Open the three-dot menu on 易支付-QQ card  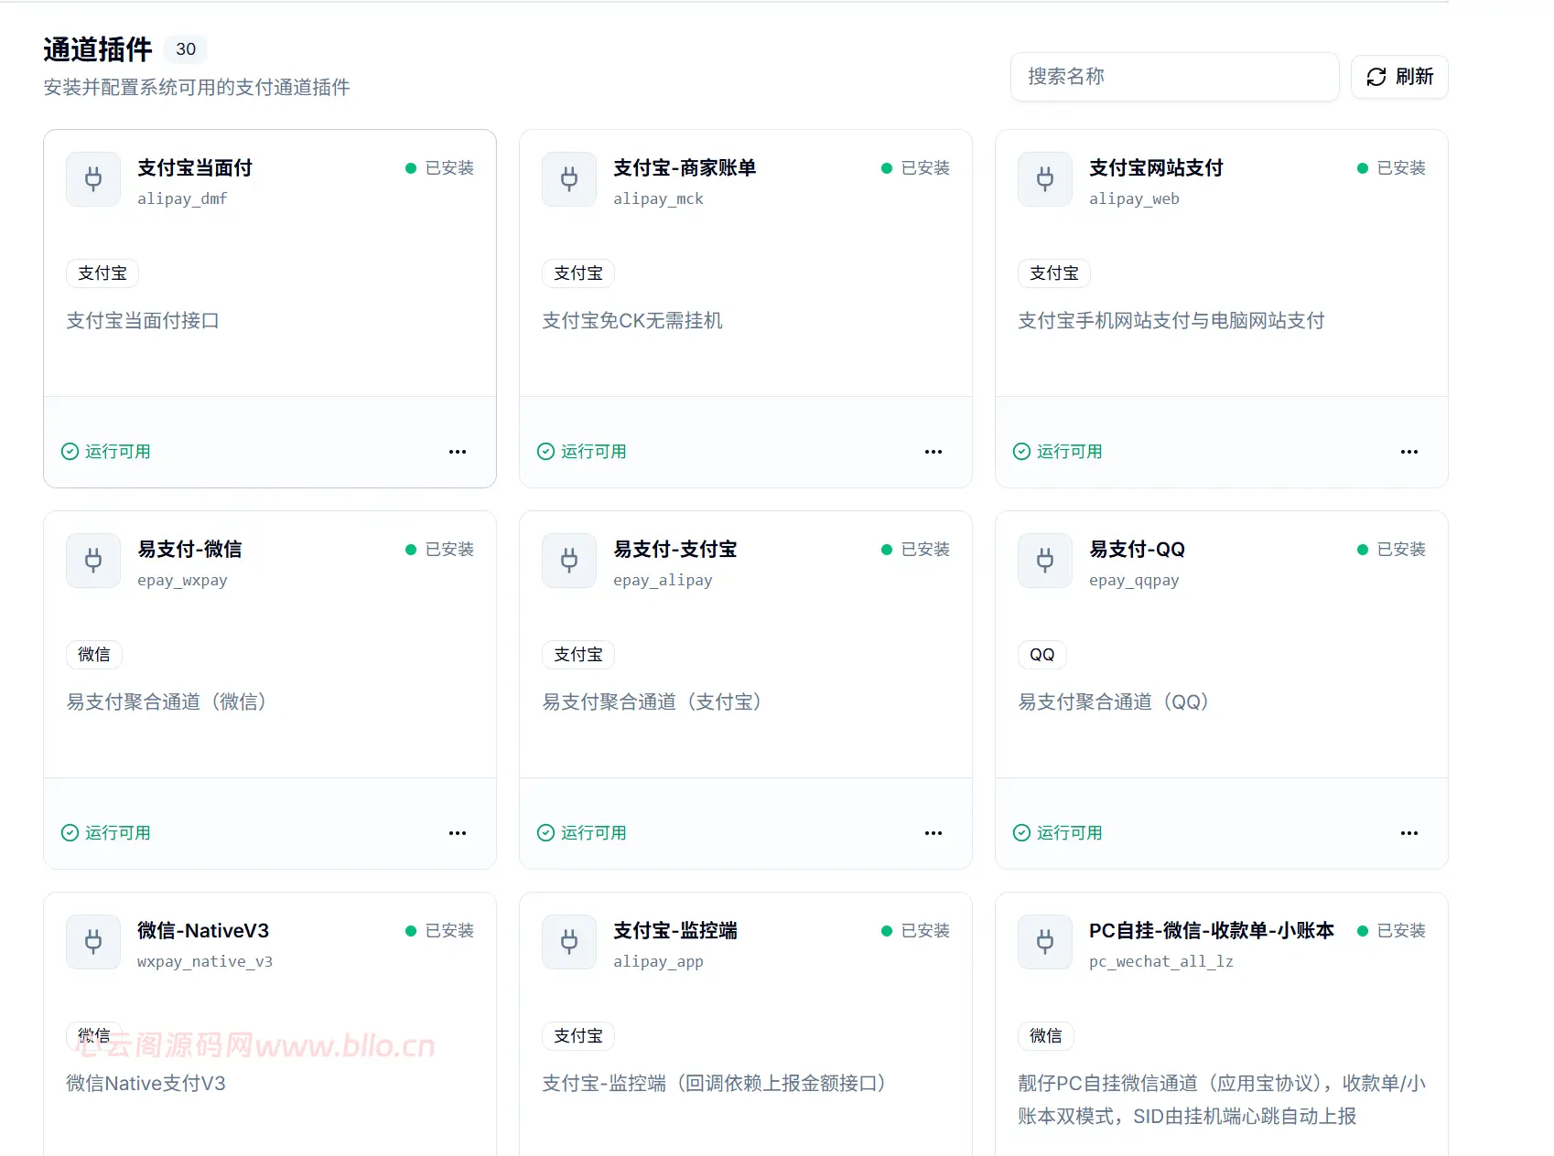(x=1409, y=833)
